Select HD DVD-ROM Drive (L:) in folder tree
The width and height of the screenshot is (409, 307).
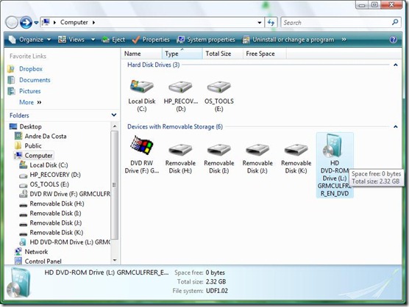[x=70, y=242]
